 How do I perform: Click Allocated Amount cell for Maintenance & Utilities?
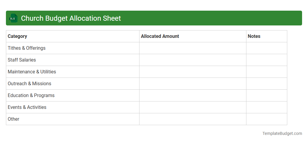(193, 72)
